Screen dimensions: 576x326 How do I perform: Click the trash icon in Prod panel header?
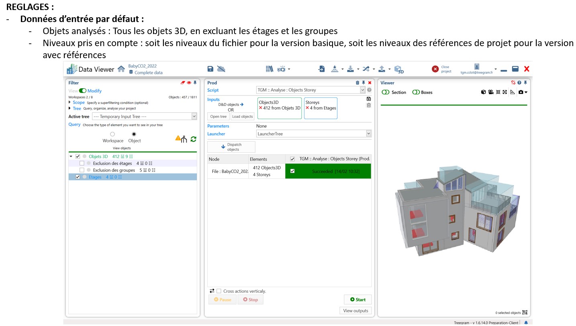point(357,83)
